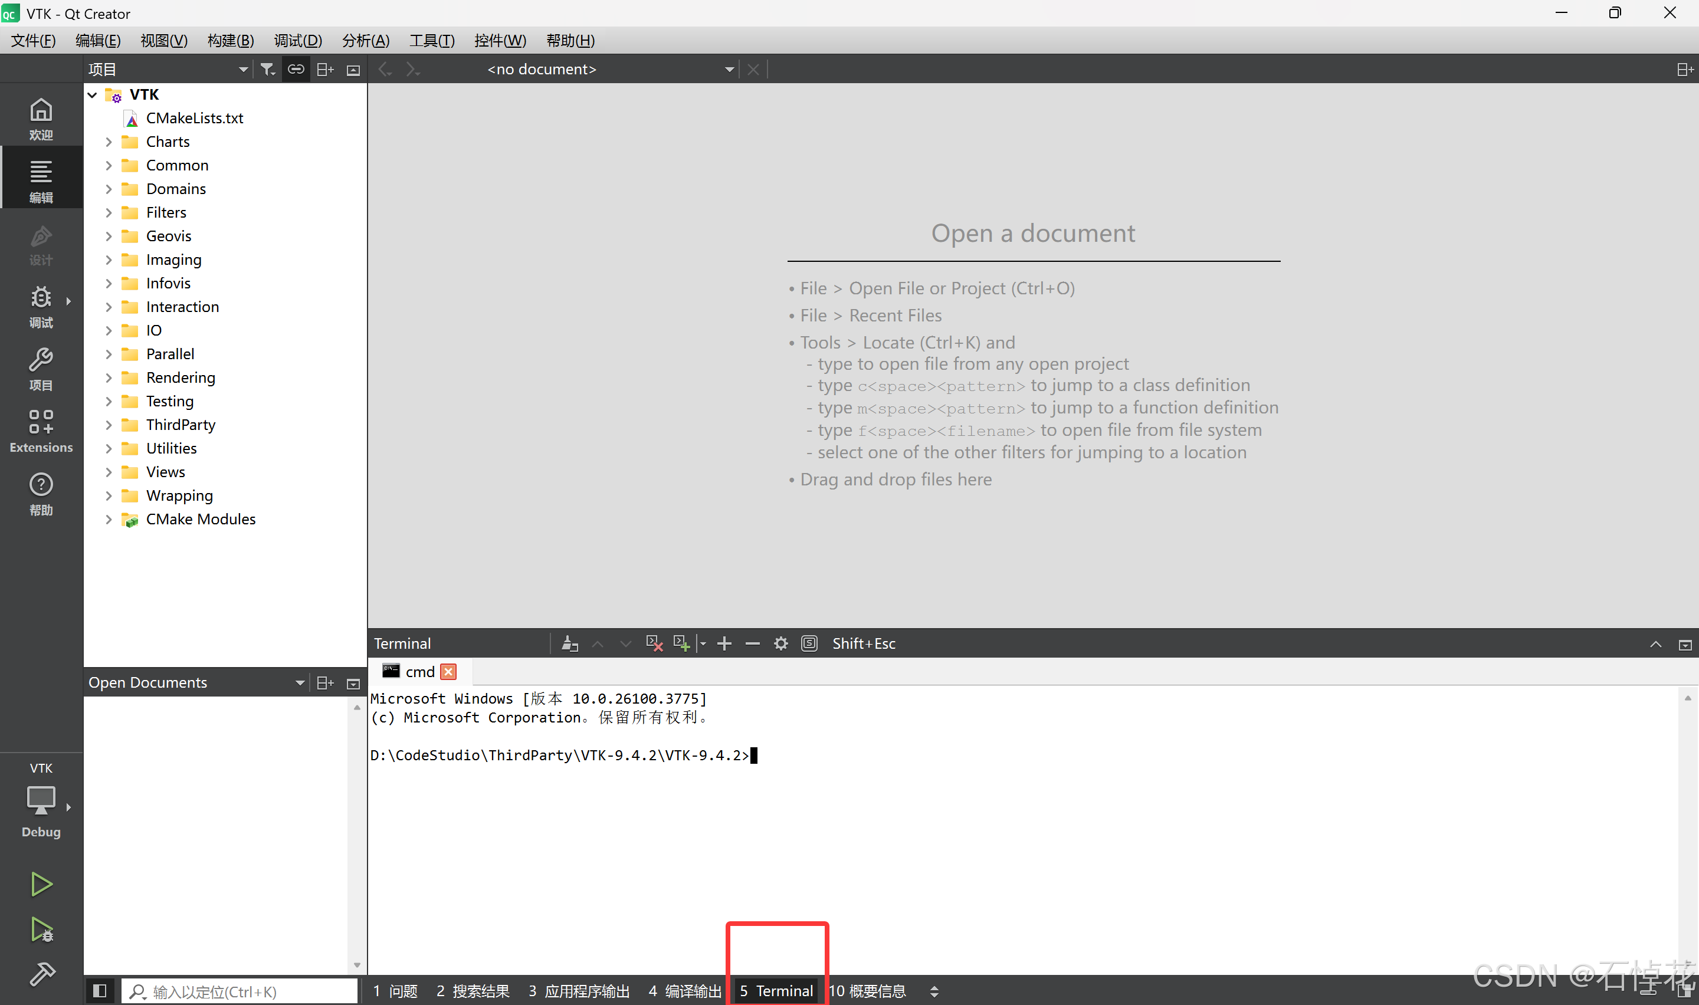
Task: Toggle synchronize with editor link icon
Action: coord(295,68)
